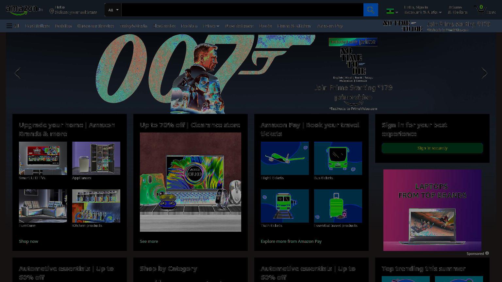Open Books in navigation bar
The height and width of the screenshot is (282, 502).
(x=265, y=26)
